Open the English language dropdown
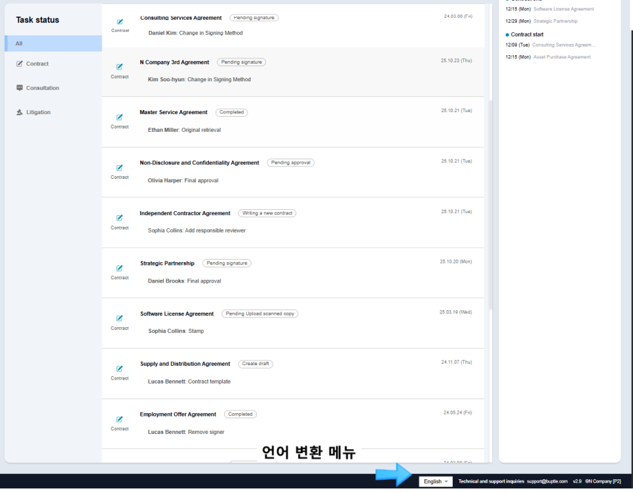The width and height of the screenshot is (633, 493). coord(435,481)
